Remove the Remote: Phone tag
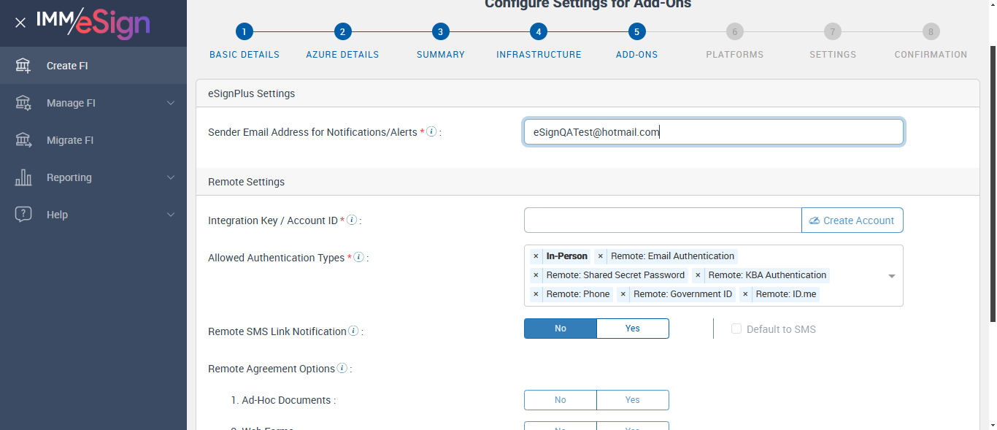 click(536, 294)
